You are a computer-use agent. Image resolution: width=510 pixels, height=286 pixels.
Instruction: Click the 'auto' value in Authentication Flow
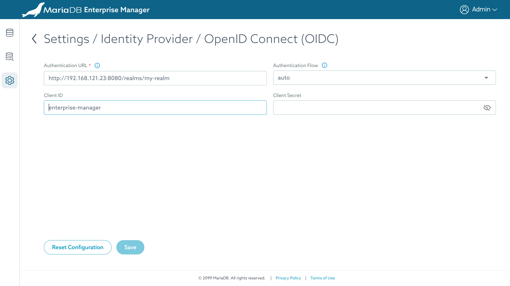284,78
